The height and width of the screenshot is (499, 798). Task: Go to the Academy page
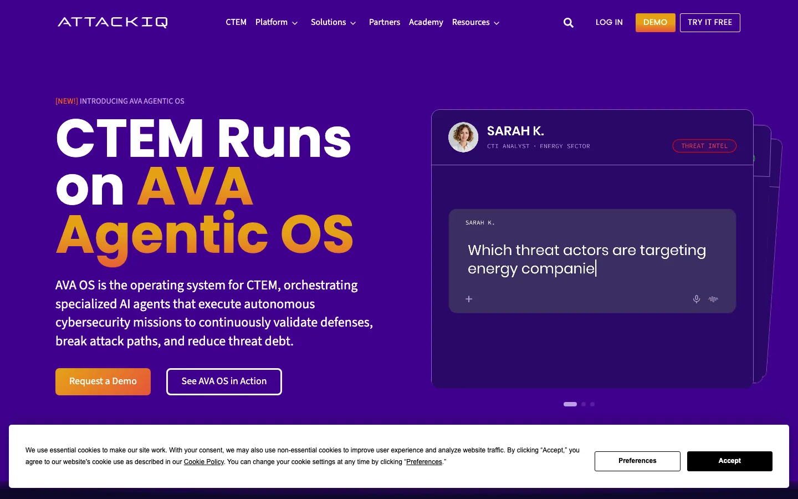[x=426, y=22]
